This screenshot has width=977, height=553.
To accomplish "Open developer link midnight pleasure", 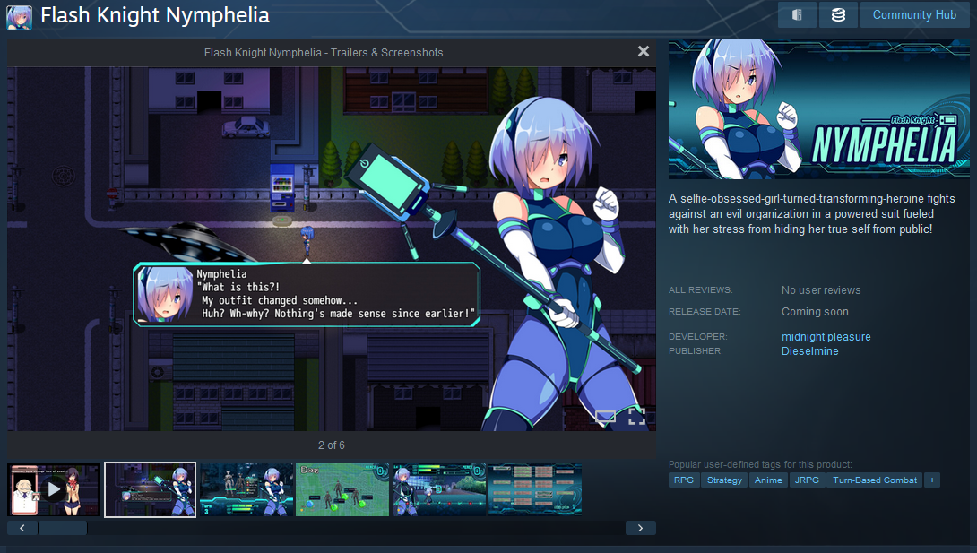I will tap(826, 336).
